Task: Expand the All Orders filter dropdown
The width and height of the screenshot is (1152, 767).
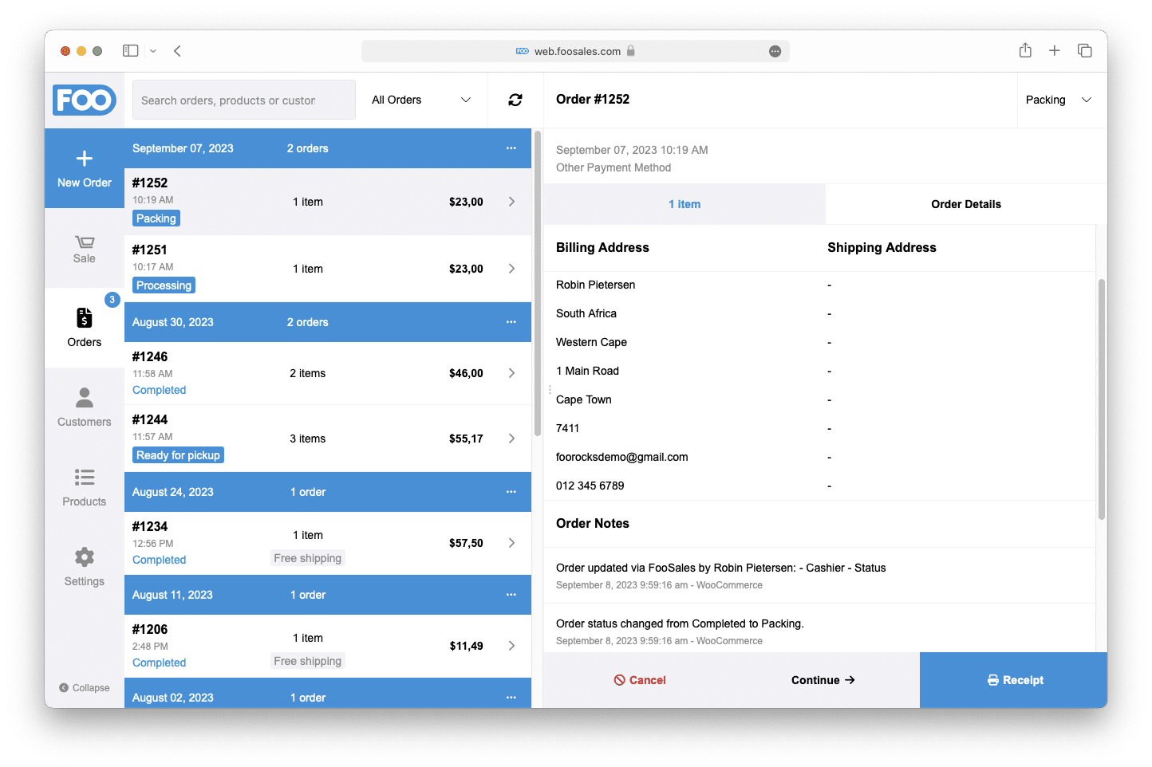Action: coord(421,100)
